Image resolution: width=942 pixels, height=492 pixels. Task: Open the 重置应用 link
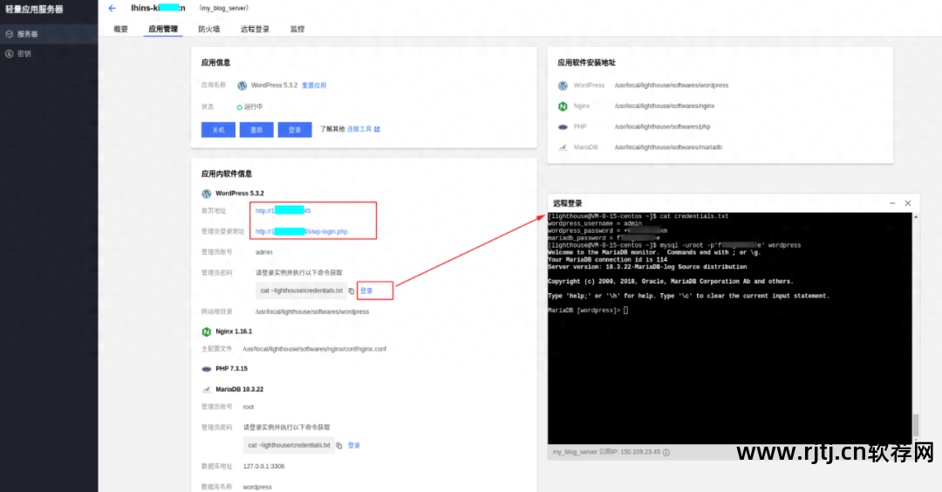314,85
